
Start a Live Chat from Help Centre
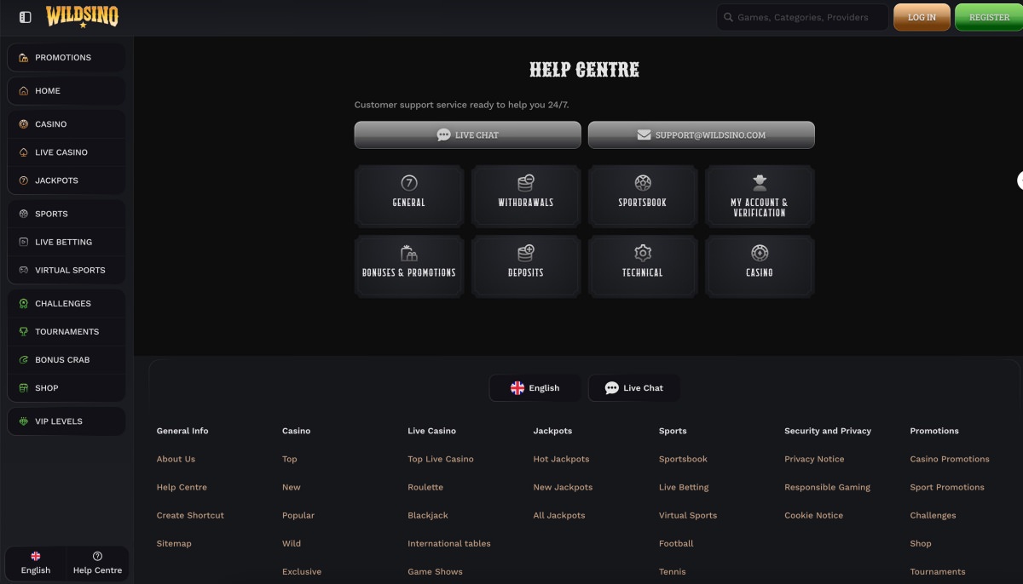pos(467,135)
